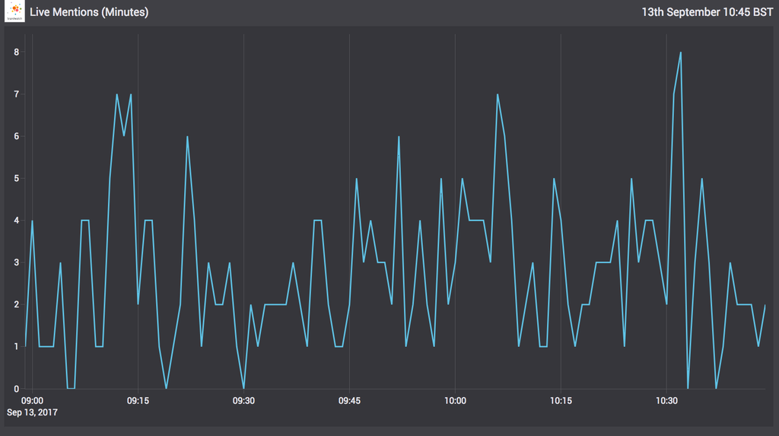Click the 09:45 x-axis time label

coord(349,400)
